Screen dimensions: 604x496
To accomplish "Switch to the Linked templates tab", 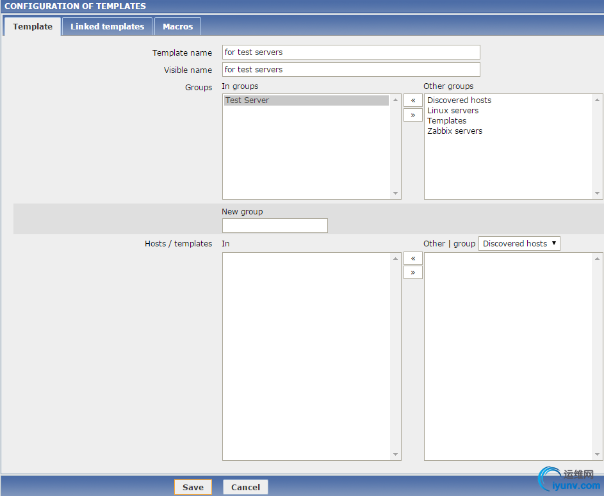I will coord(107,26).
